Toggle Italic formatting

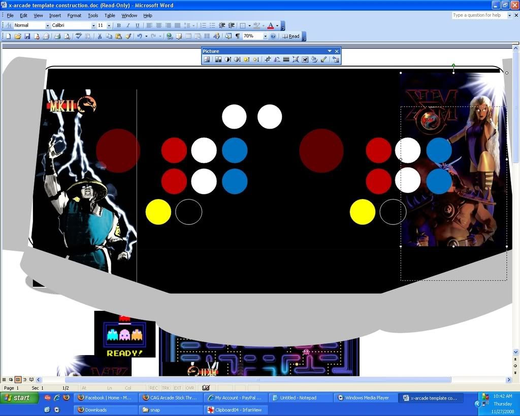click(x=128, y=25)
